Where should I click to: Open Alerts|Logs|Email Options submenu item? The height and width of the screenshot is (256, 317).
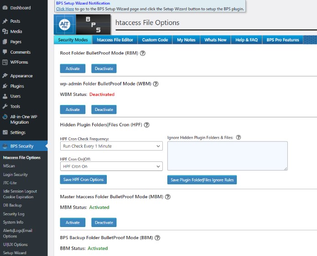(x=18, y=233)
